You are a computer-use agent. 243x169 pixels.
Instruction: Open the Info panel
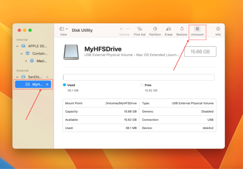(218, 29)
